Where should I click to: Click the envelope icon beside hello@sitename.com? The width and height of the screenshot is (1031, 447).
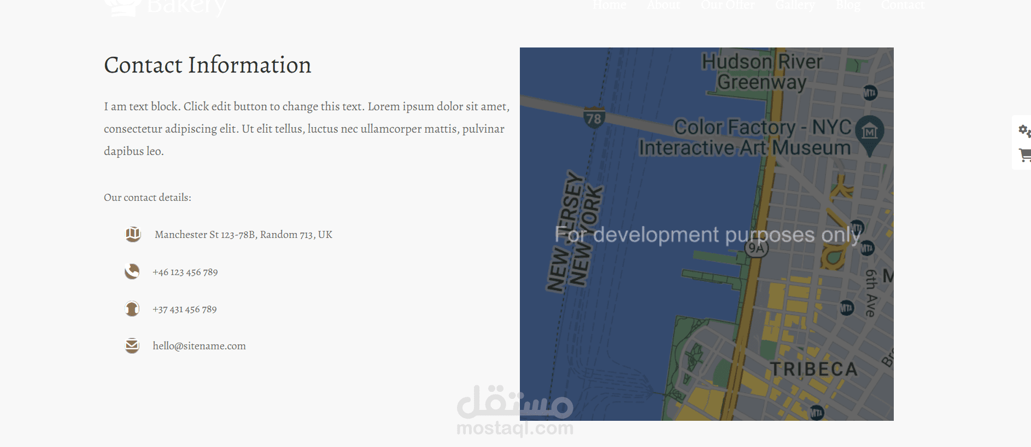point(132,345)
